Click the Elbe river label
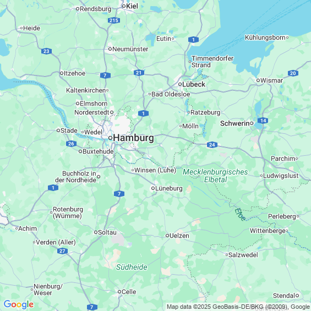The height and width of the screenshot is (311, 311). pyautogui.click(x=241, y=214)
